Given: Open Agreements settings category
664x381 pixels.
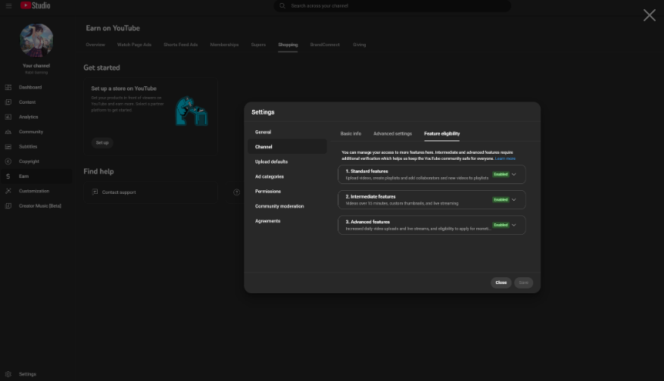Looking at the screenshot, I should pos(287,221).
